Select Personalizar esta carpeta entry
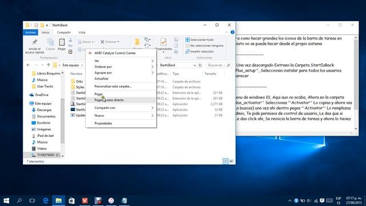Image resolution: width=366 pixels, height=206 pixels. pos(121,86)
